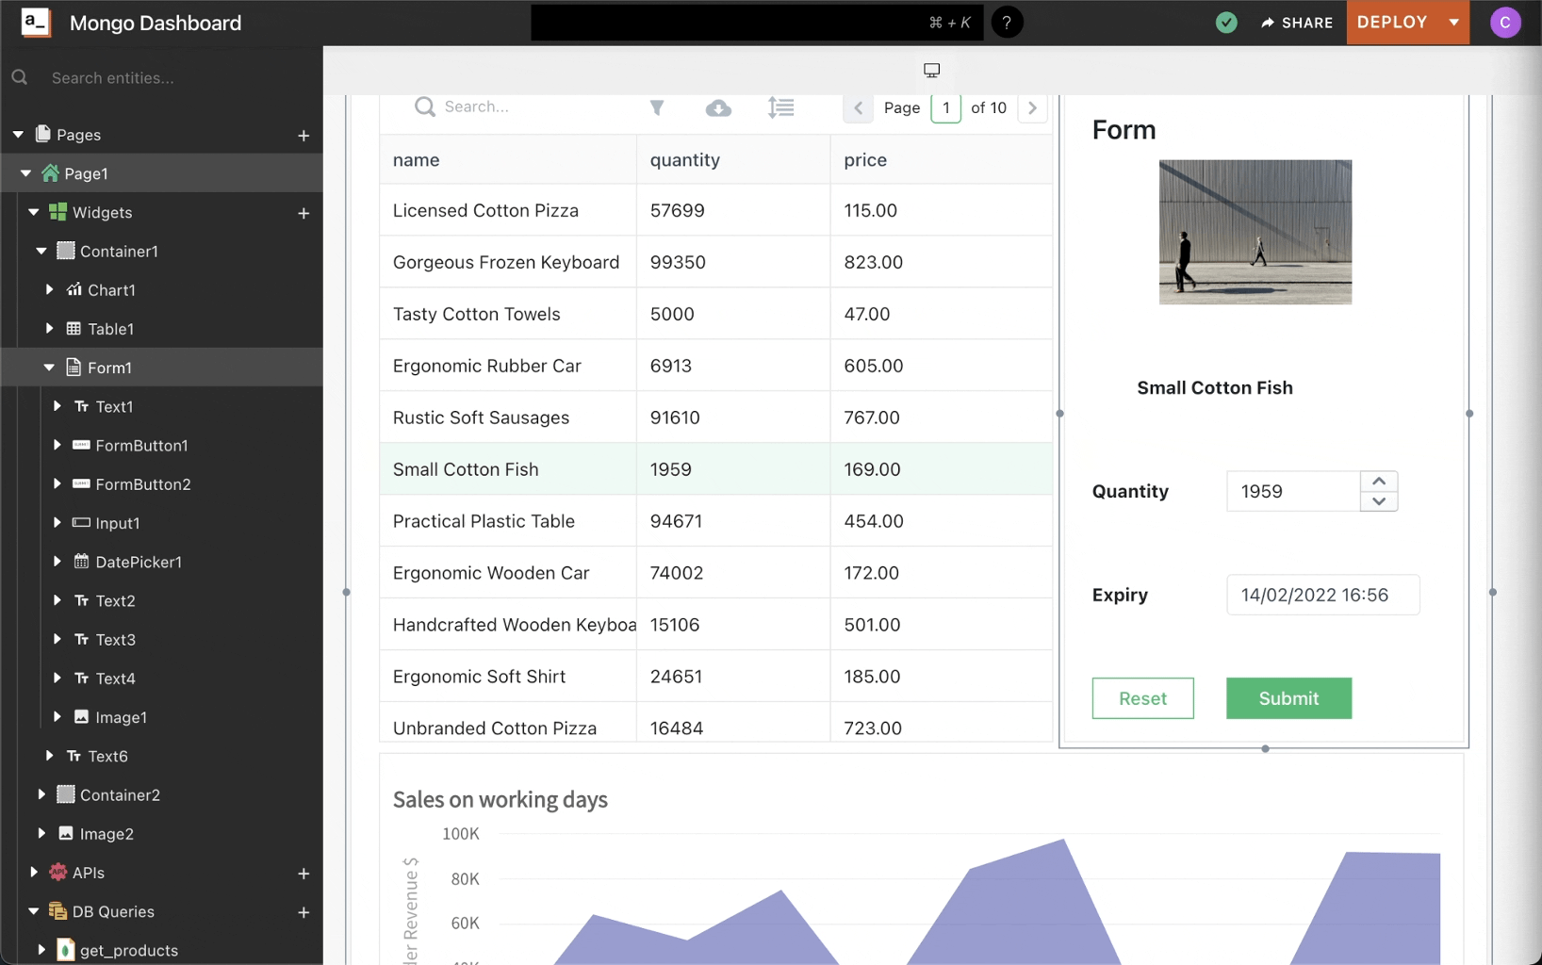Image resolution: width=1542 pixels, height=965 pixels.
Task: Go to the previous table page
Action: (858, 107)
